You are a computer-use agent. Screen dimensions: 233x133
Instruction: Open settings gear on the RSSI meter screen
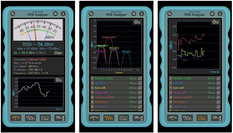13,14
